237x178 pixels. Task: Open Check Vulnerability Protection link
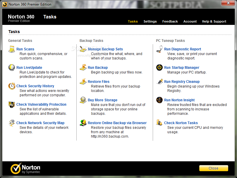(41, 104)
